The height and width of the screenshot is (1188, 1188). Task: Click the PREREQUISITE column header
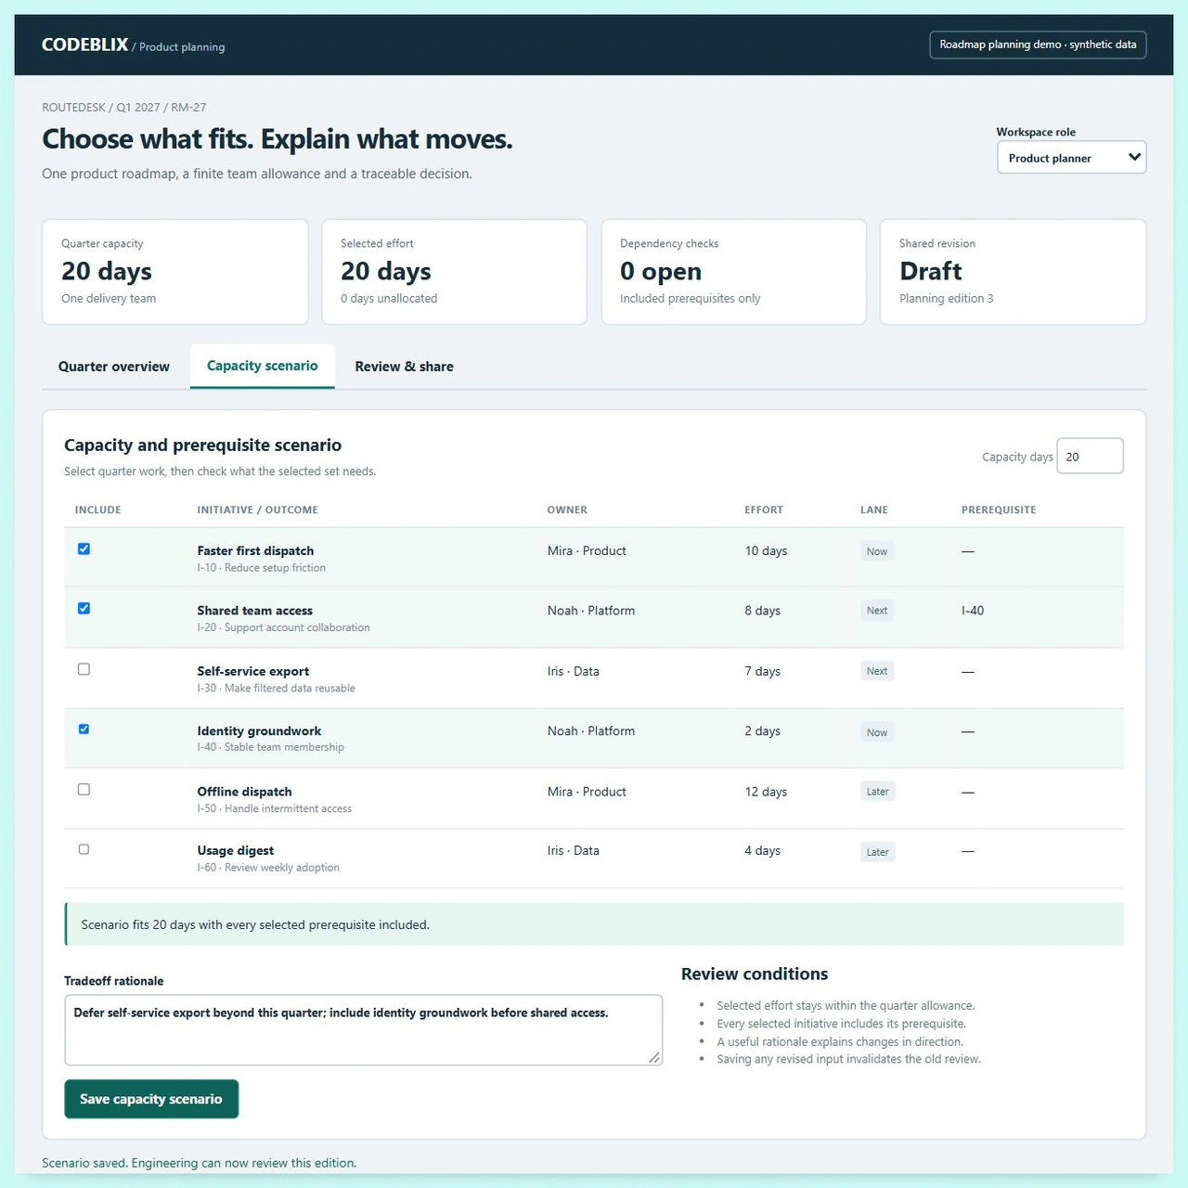999,510
